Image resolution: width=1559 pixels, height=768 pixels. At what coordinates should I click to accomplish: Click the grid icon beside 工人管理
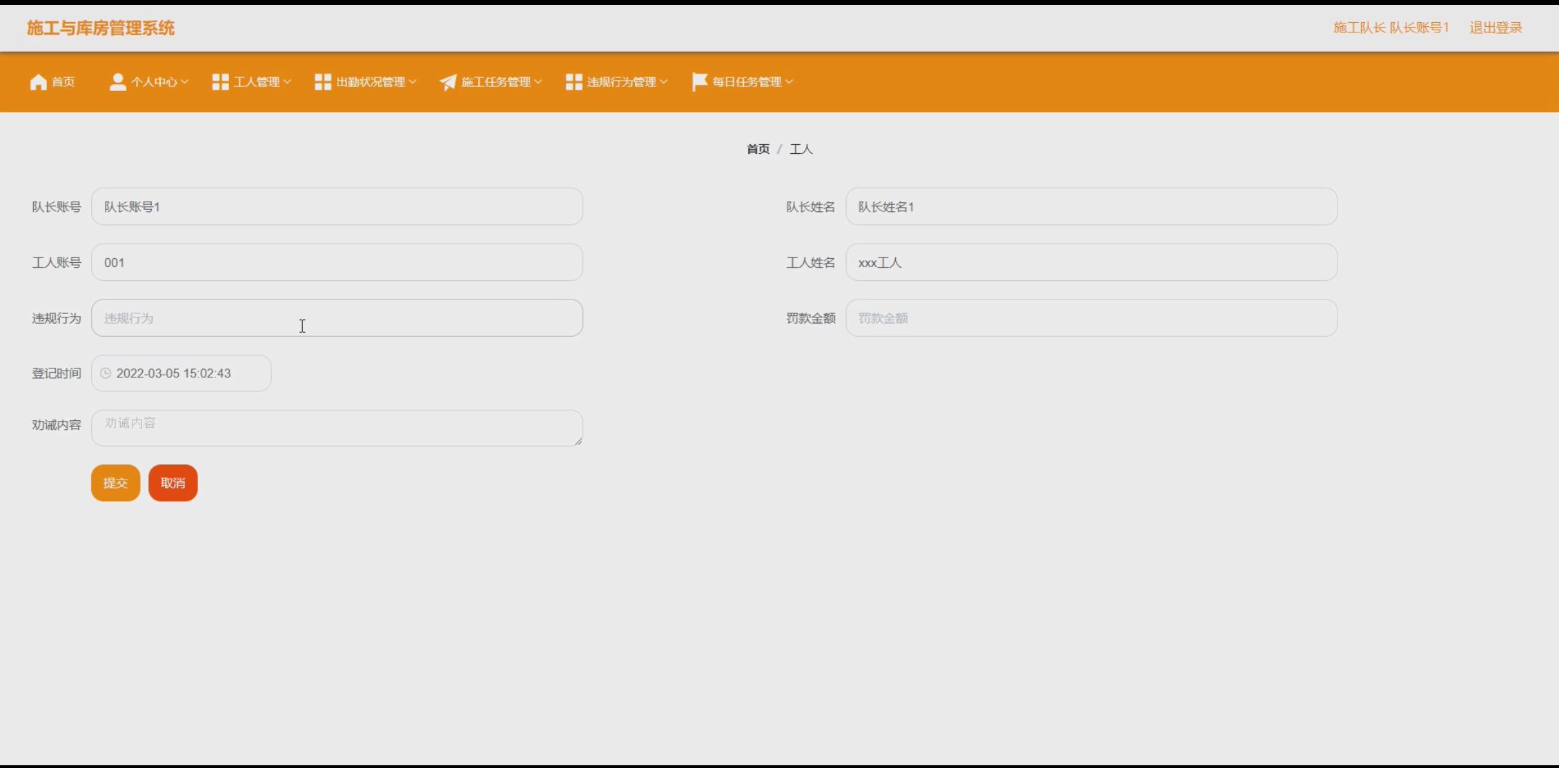point(220,82)
